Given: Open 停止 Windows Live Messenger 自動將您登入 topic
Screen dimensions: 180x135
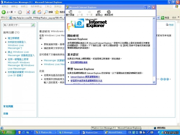Looking at the screenshot, I should point(21,54).
